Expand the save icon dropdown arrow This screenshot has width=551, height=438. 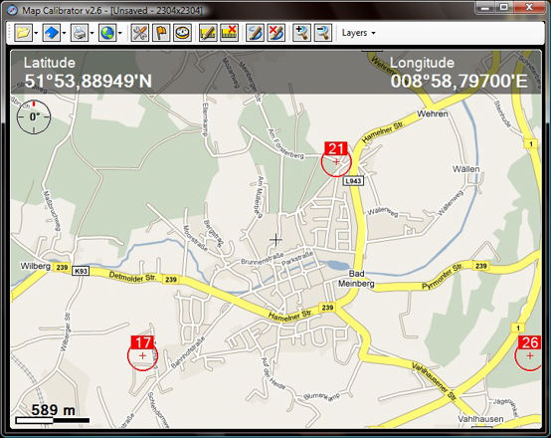(x=64, y=34)
